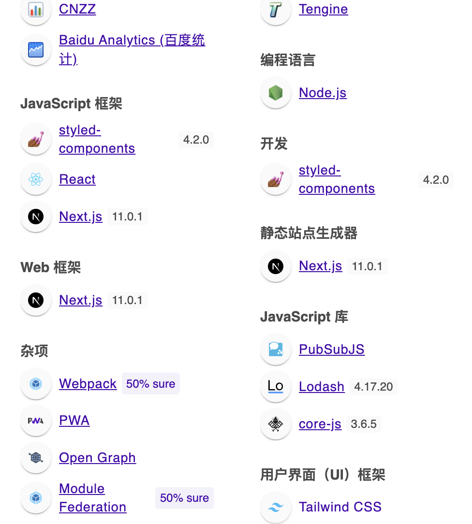Click Next.js icon under JavaScript 框架

36,217
